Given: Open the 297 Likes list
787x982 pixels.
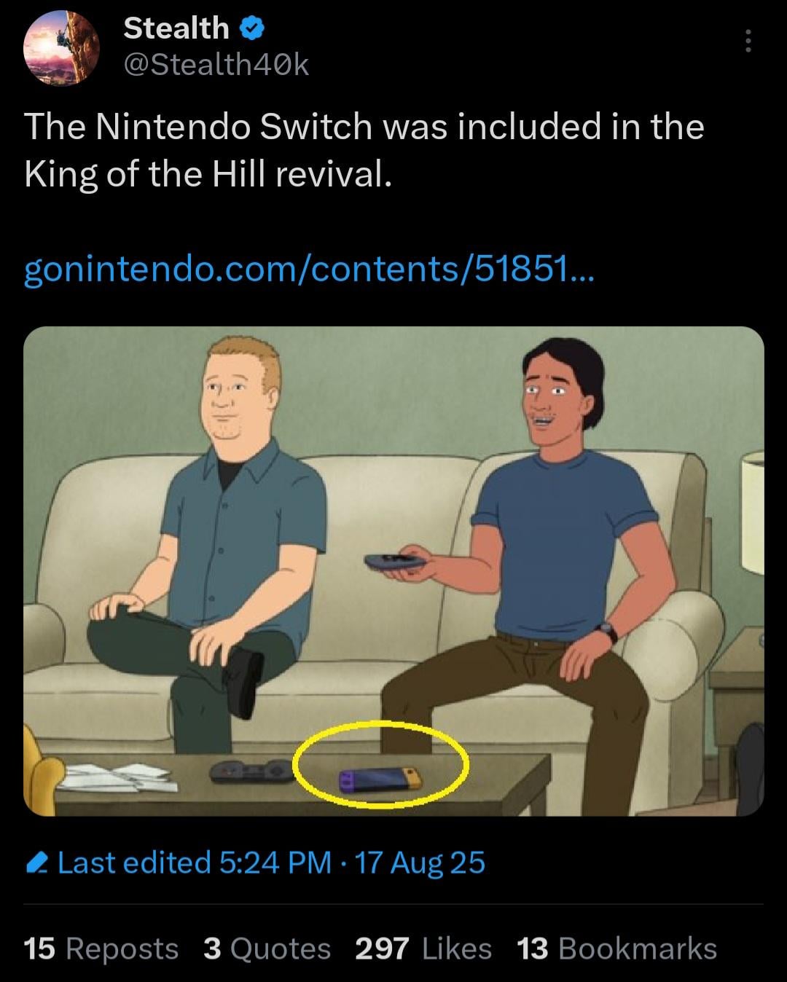Looking at the screenshot, I should [423, 948].
